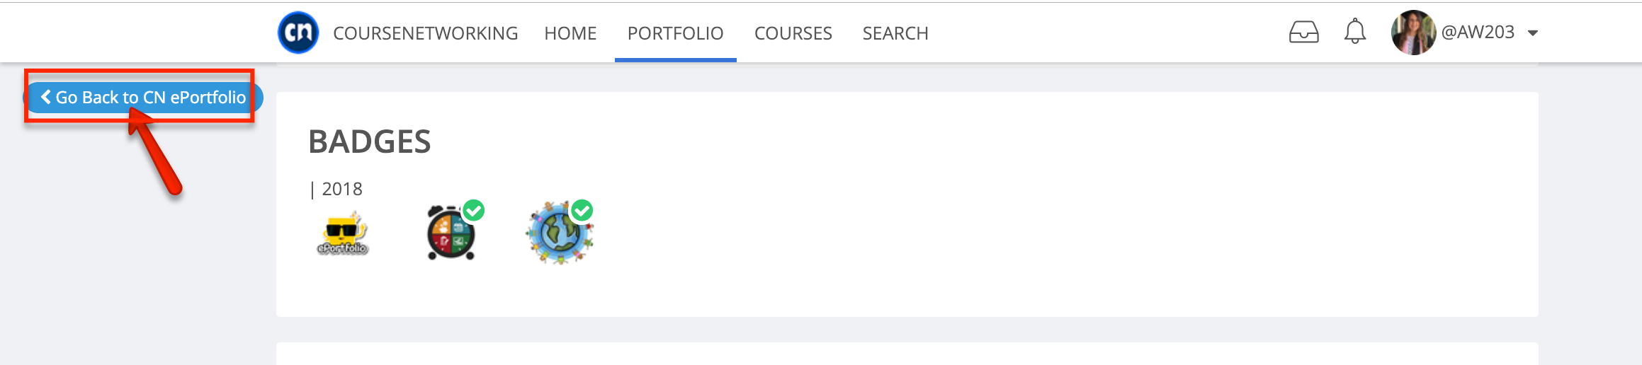This screenshot has width=1642, height=365.
Task: Click the 2018 year label
Action: click(x=342, y=189)
